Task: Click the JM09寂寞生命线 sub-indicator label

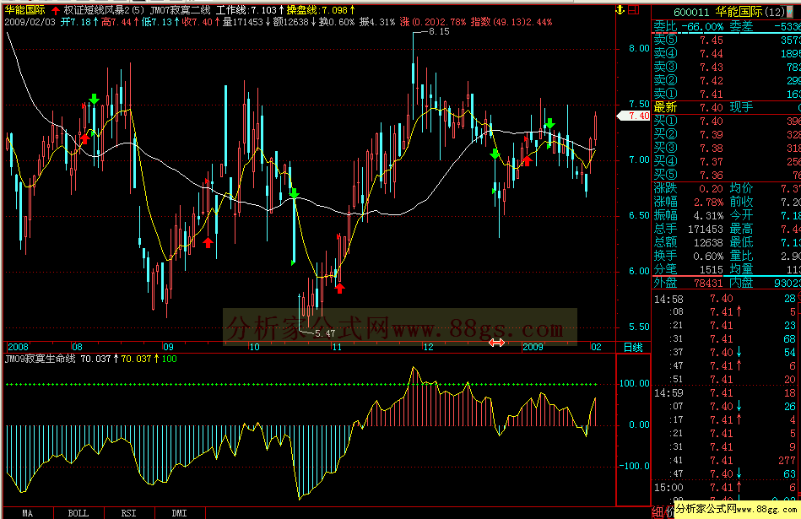Action: tap(41, 359)
